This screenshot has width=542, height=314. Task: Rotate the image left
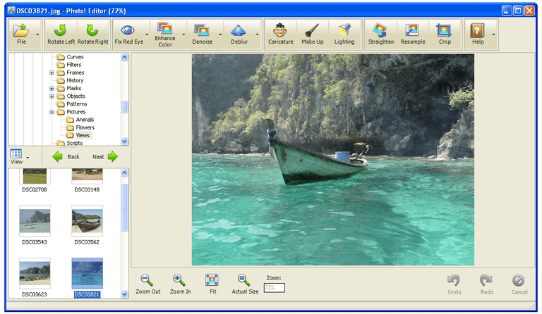tap(61, 34)
